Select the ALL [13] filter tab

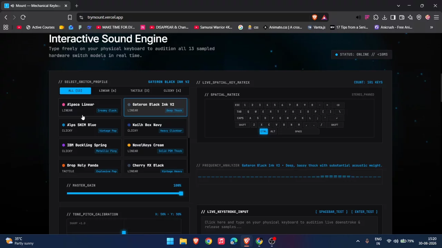tap(75, 91)
